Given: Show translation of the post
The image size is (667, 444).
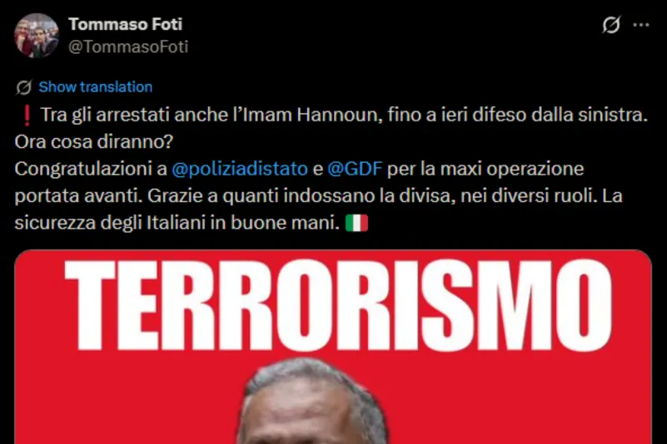Looking at the screenshot, I should click(95, 87).
